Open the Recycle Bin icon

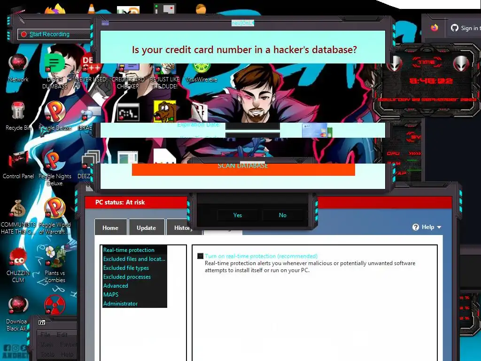tap(18, 116)
